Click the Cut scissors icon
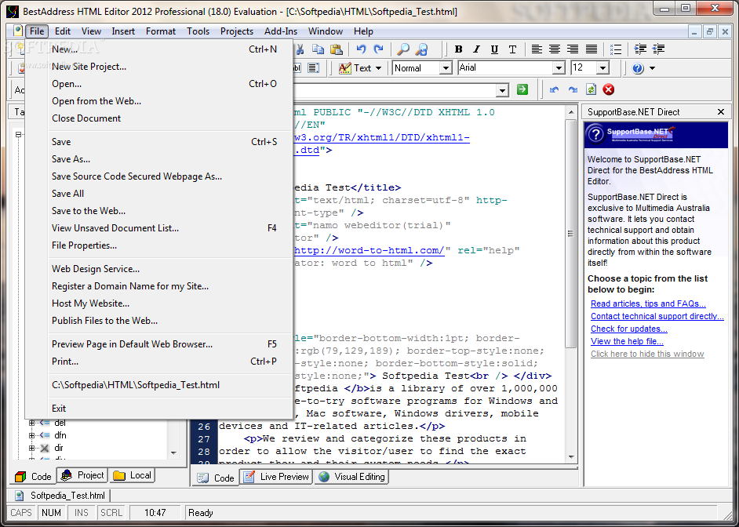The image size is (739, 527). tap(300, 49)
